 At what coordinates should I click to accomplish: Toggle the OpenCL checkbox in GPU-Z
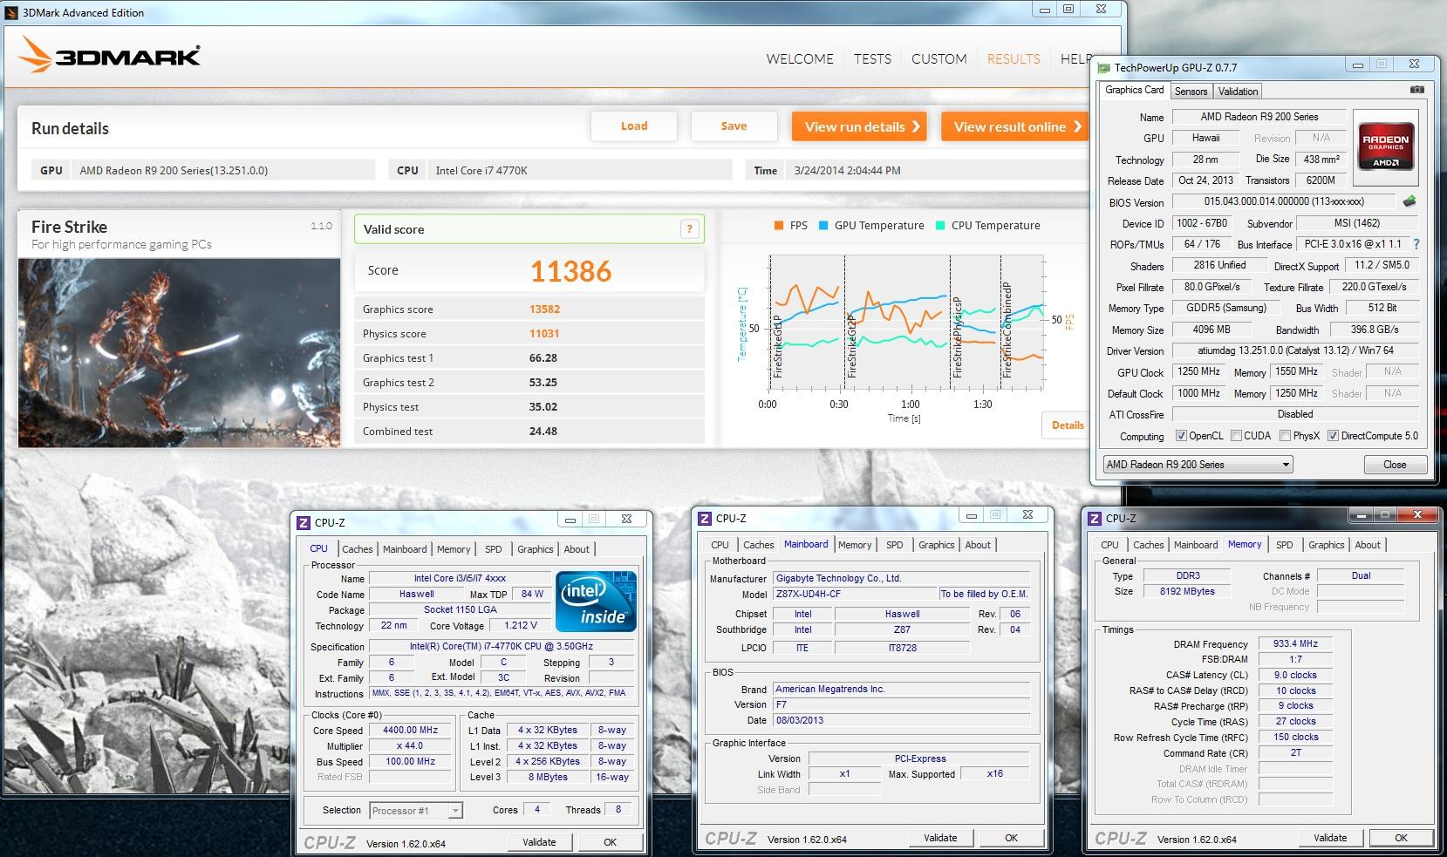tap(1181, 436)
